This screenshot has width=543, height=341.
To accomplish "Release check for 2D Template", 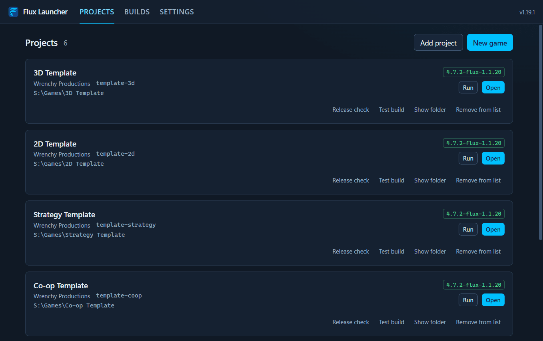I will point(351,180).
